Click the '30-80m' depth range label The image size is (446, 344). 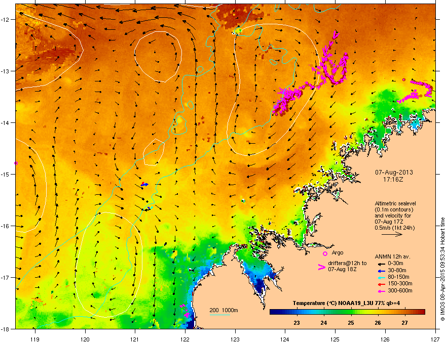397,271
